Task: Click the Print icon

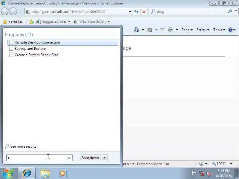Action: [170, 30]
